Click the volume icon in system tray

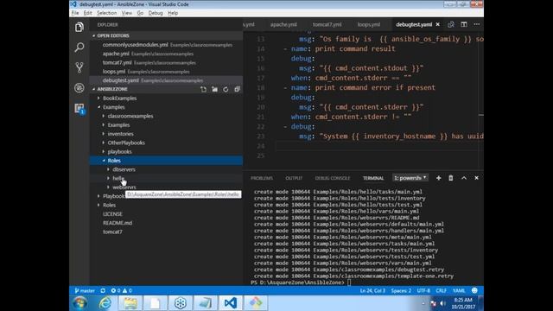coord(442,303)
